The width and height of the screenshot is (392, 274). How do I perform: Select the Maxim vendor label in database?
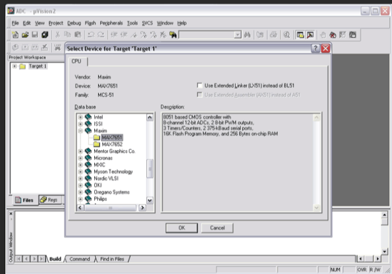click(100, 131)
